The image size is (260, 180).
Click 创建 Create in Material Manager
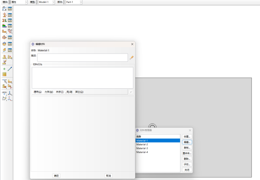(x=187, y=137)
